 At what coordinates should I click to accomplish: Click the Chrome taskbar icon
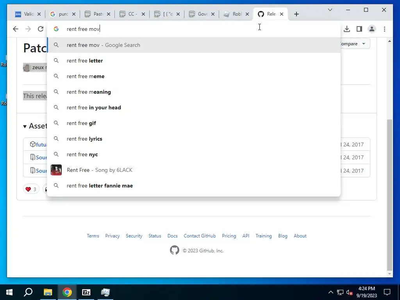(67, 292)
